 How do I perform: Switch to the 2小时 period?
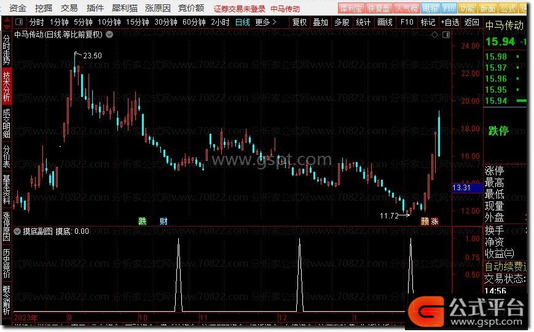(220, 23)
